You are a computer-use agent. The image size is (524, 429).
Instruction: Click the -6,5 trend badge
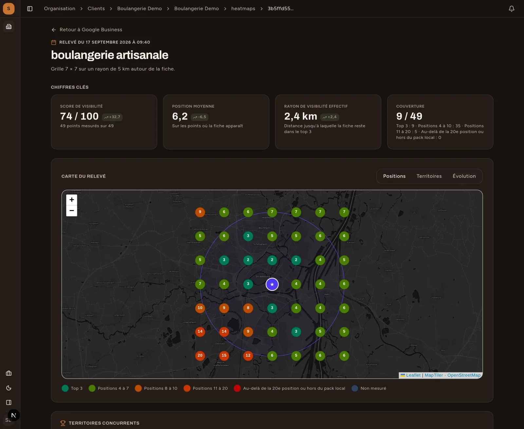coord(200,117)
